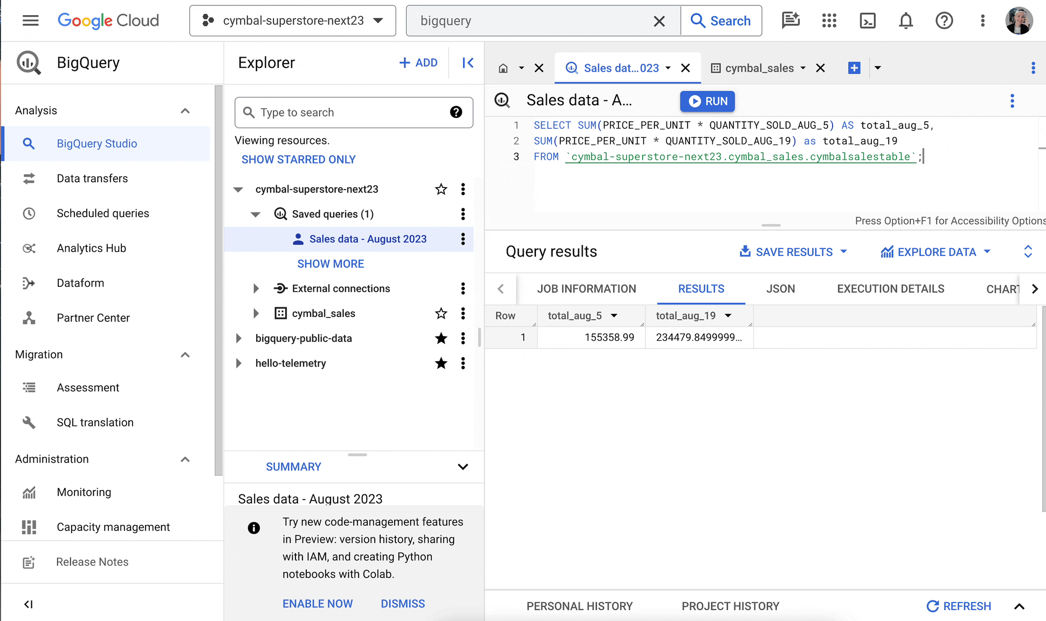
Task: Click the Google Cloud apps grid icon
Action: (829, 20)
